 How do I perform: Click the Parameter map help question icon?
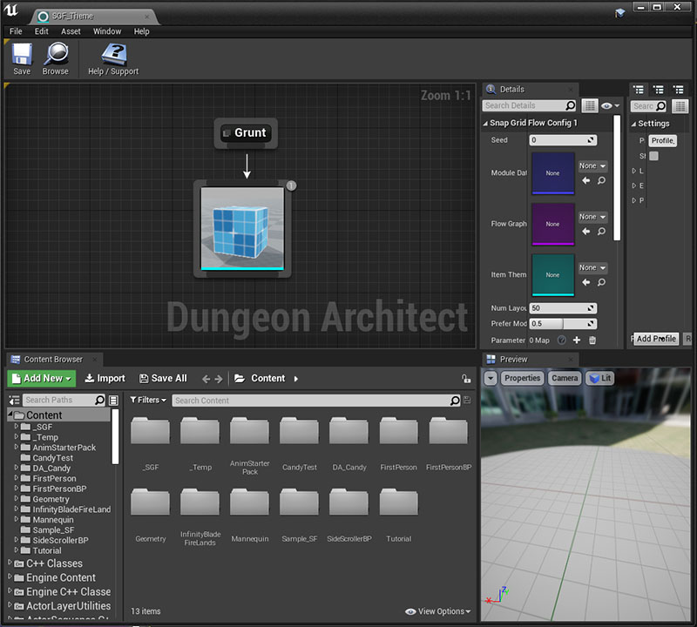tap(562, 340)
